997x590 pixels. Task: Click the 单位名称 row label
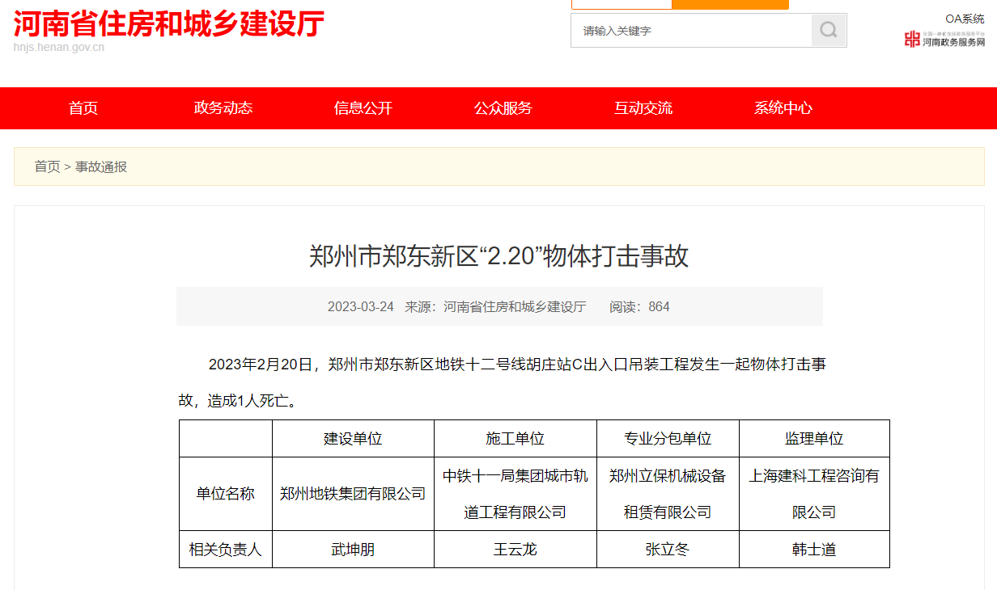pyautogui.click(x=226, y=494)
